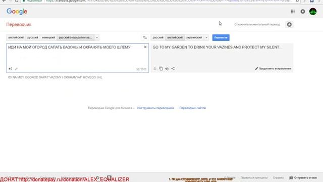Expand the target language dropdown arrow
The height and width of the screenshot is (182, 323).
click(206, 37)
